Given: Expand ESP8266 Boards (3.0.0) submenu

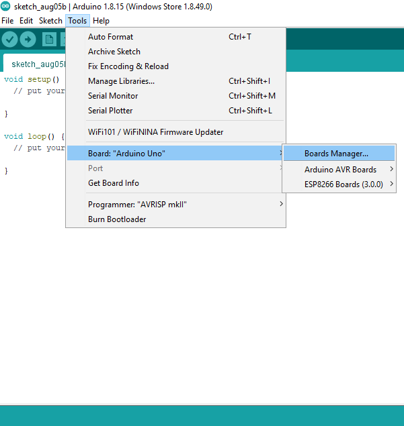Looking at the screenshot, I should tap(339, 184).
